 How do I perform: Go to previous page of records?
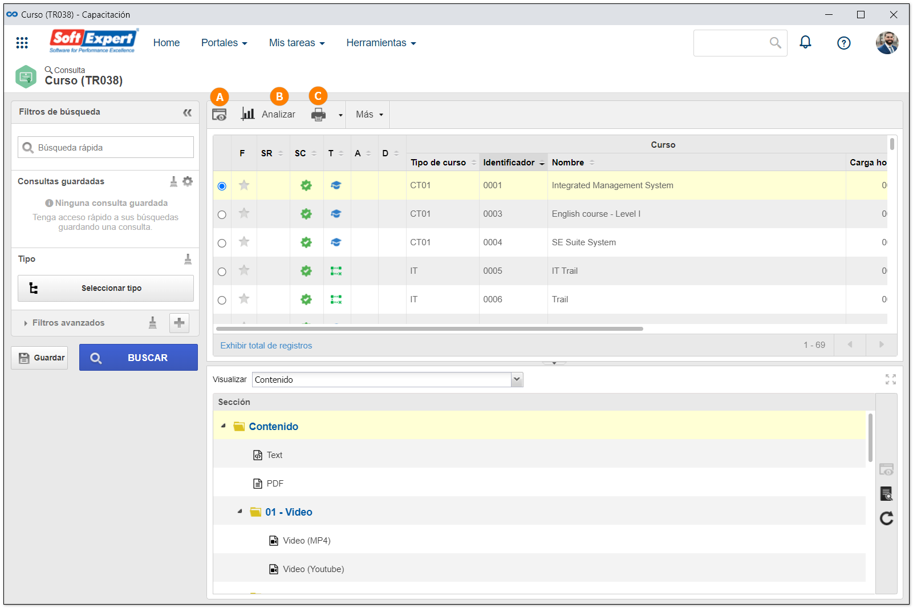click(850, 345)
